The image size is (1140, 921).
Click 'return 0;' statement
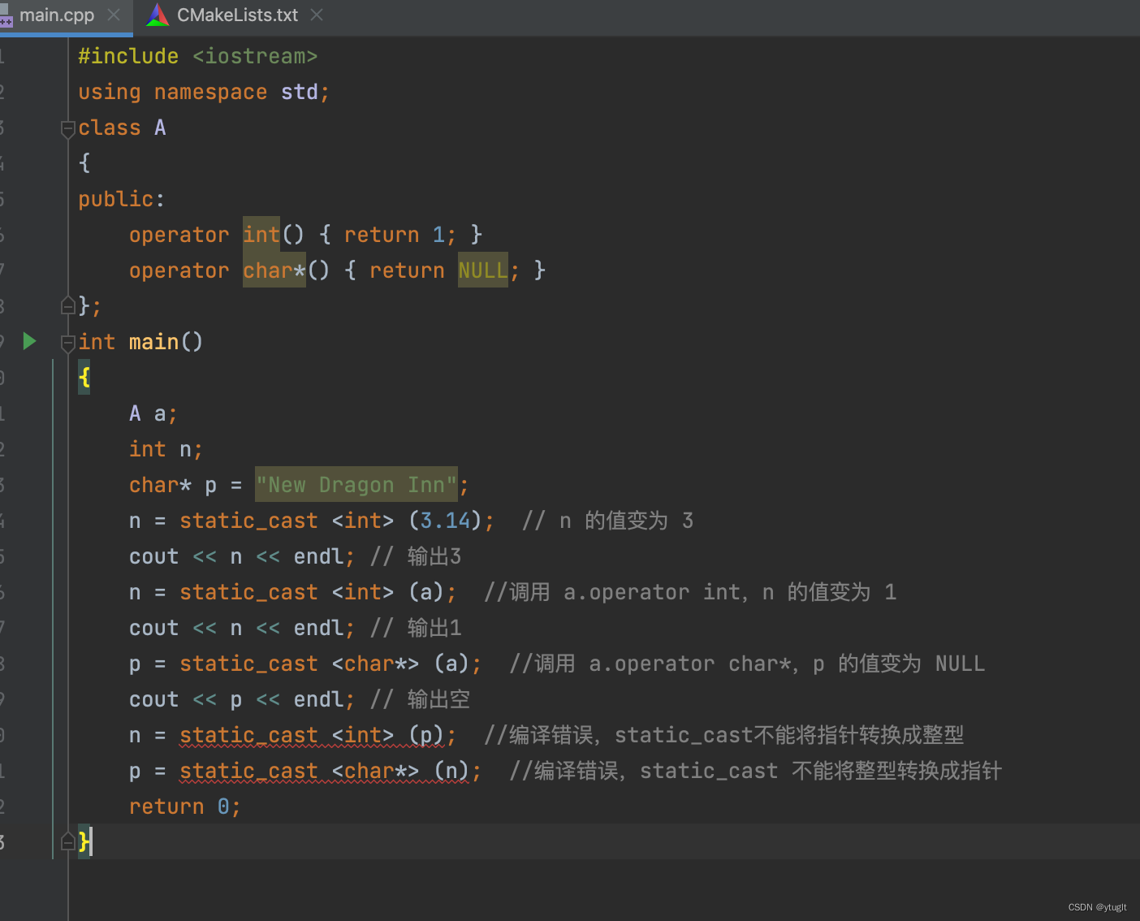[185, 806]
